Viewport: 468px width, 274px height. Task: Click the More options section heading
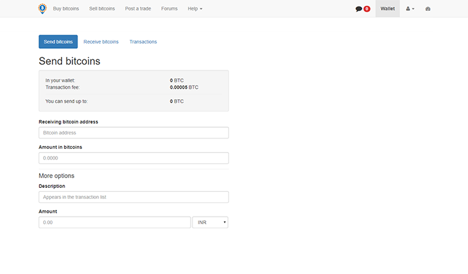57,176
